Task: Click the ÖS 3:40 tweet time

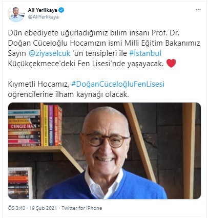Action: tap(16, 208)
